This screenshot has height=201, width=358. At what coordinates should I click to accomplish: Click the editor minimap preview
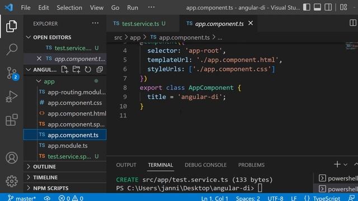click(352, 46)
